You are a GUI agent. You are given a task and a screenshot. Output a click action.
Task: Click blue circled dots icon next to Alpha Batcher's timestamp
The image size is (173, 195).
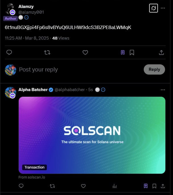pos(103,90)
